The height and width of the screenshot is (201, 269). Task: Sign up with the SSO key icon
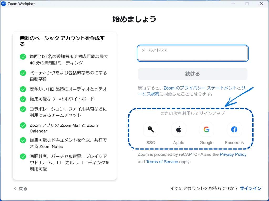pyautogui.click(x=151, y=129)
